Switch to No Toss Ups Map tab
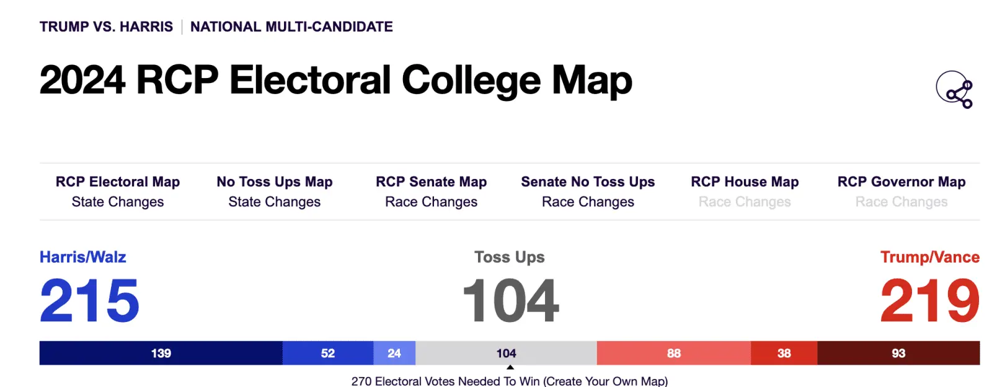Viewport: 992px width, 387px height. point(275,181)
